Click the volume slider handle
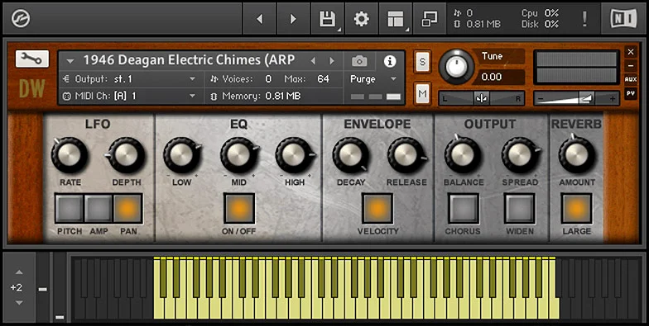This screenshot has height=326, width=649. click(586, 98)
